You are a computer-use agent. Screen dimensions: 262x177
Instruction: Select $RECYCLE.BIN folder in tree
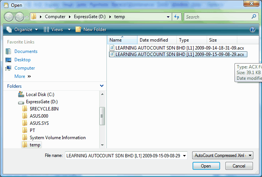click(x=44, y=109)
